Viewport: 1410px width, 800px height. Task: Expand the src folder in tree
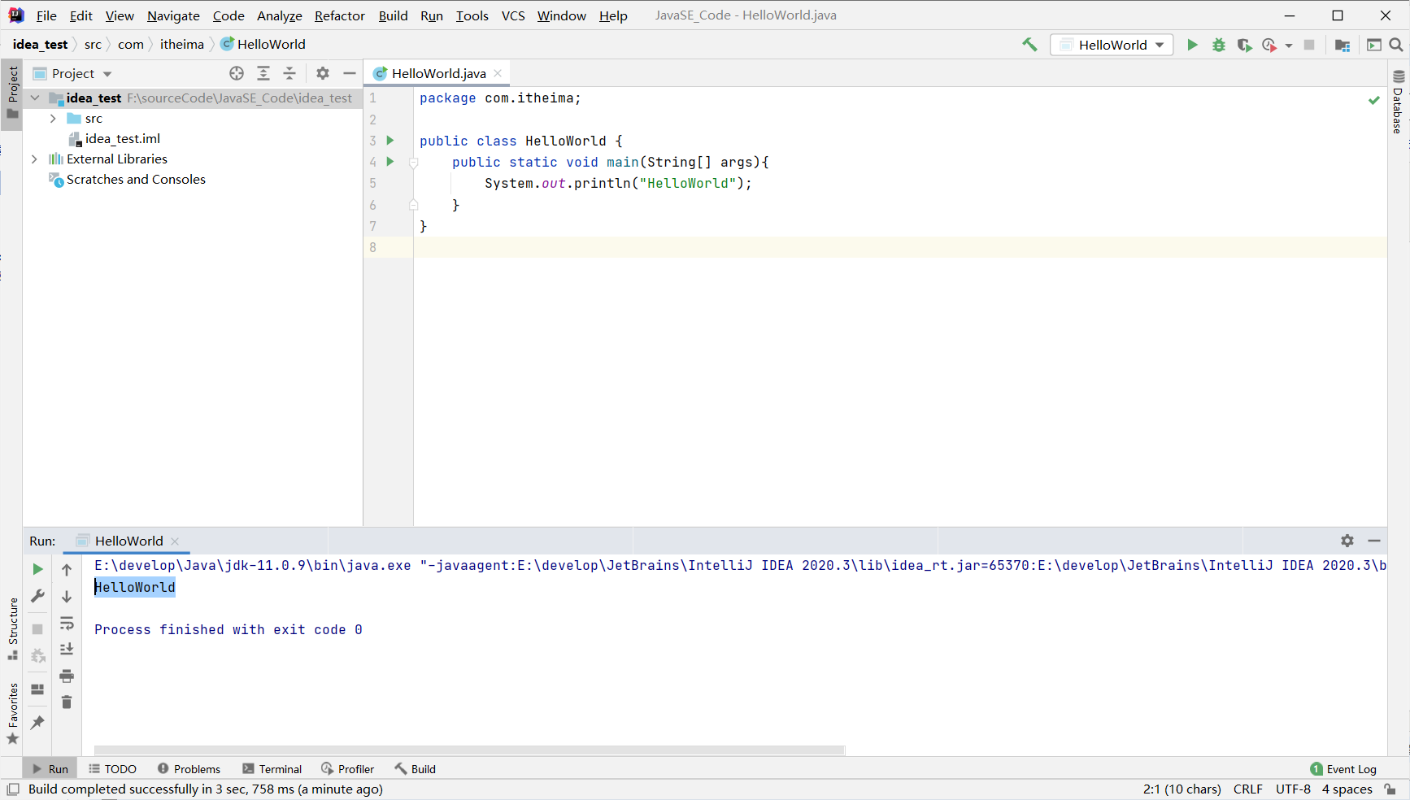click(x=53, y=119)
